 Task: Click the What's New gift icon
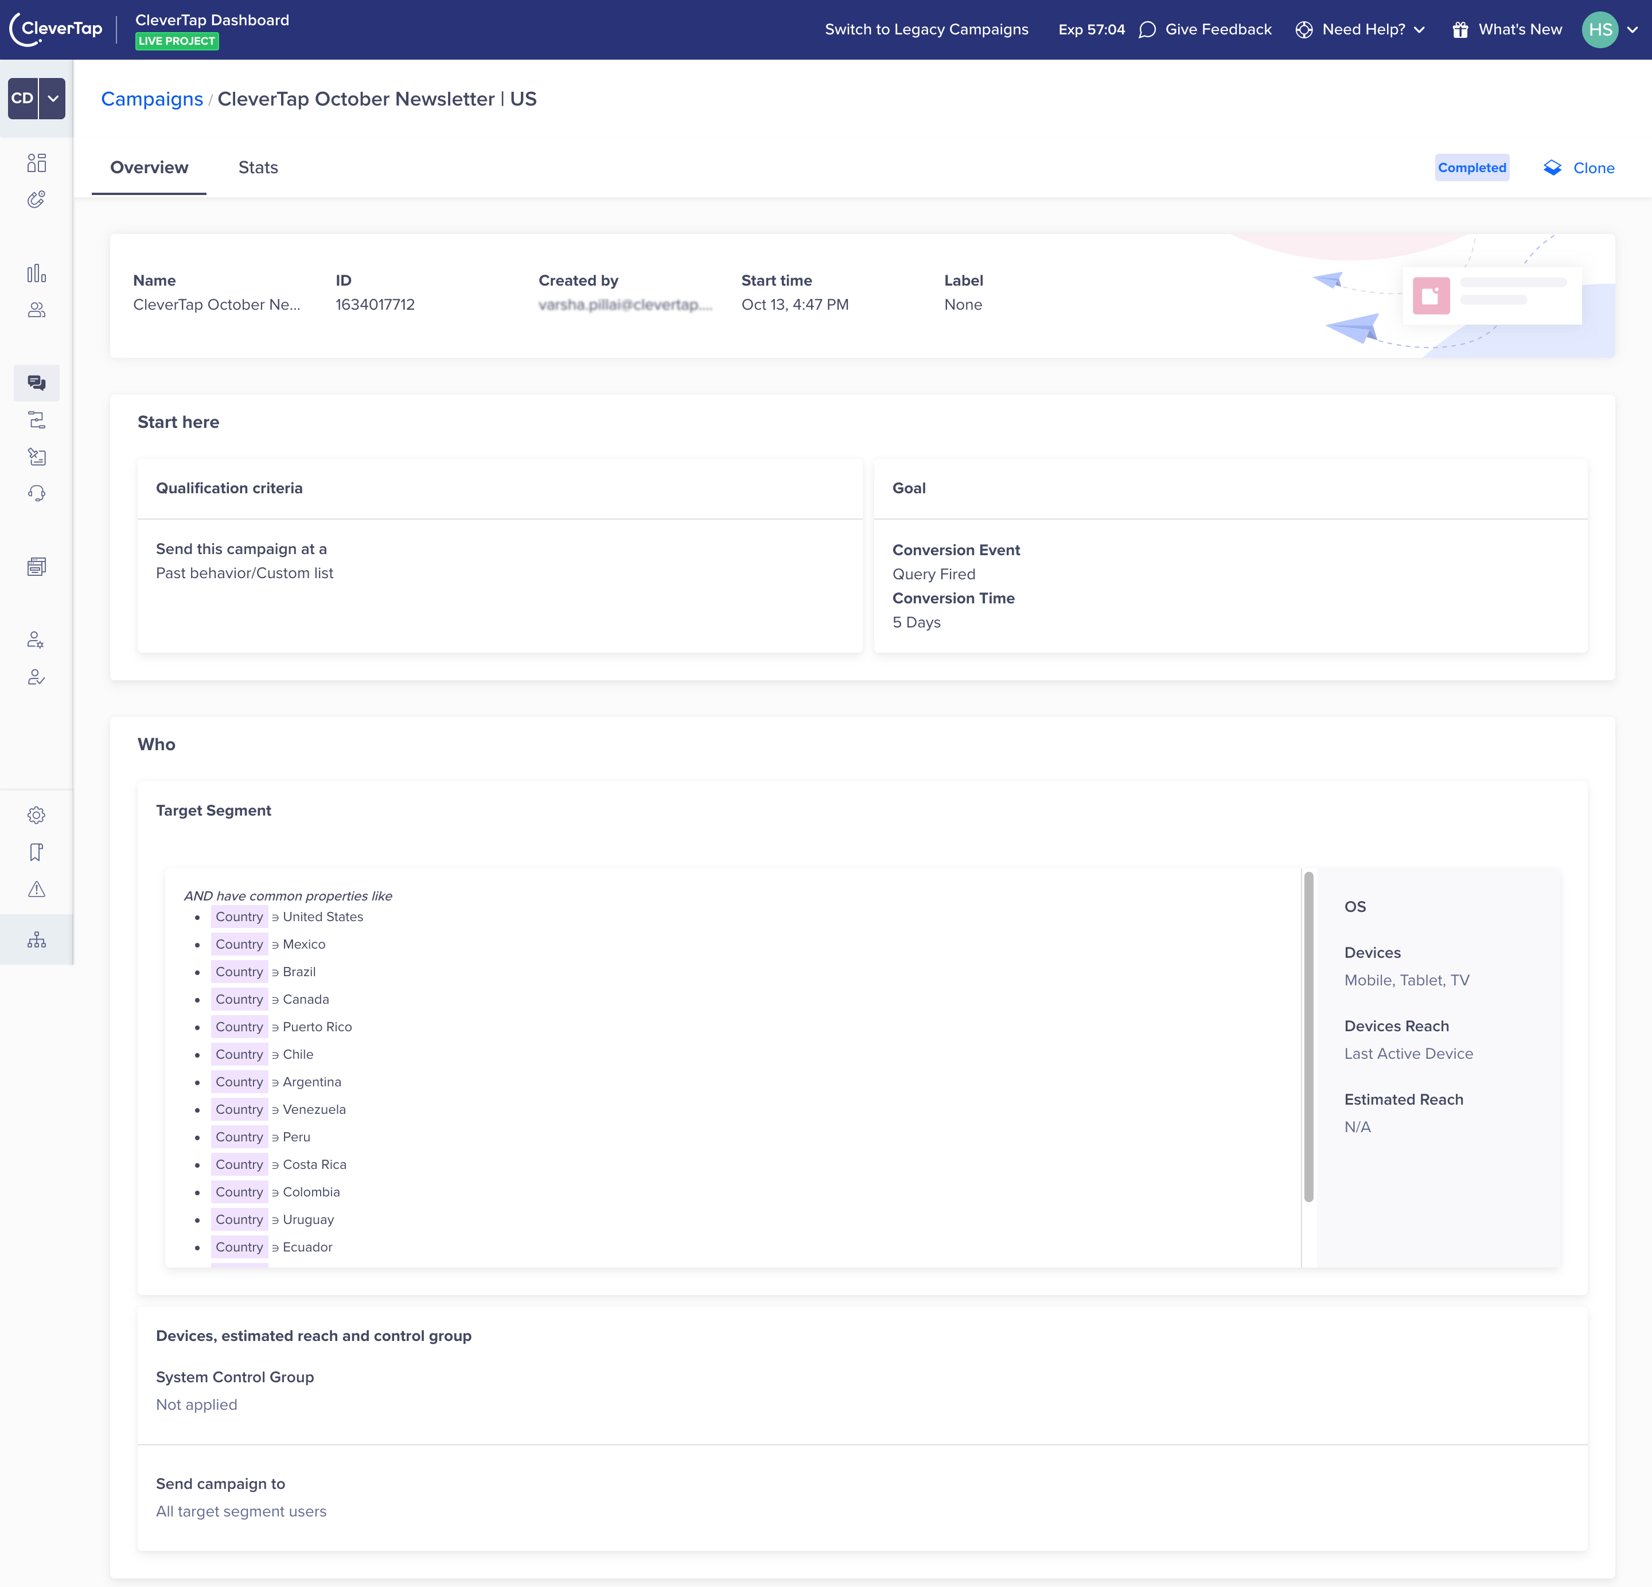click(x=1460, y=29)
